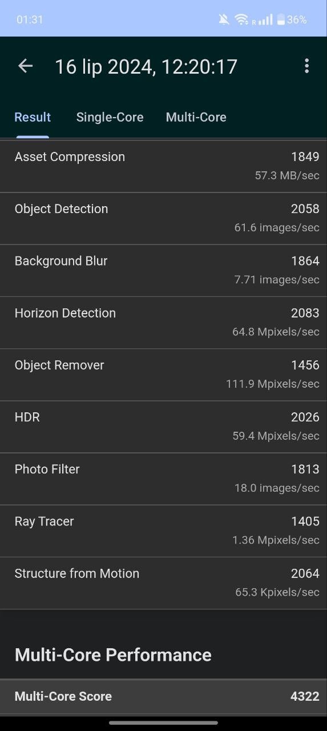327x731 pixels.
Task: Select the Structure from Motion row
Action: 163,583
